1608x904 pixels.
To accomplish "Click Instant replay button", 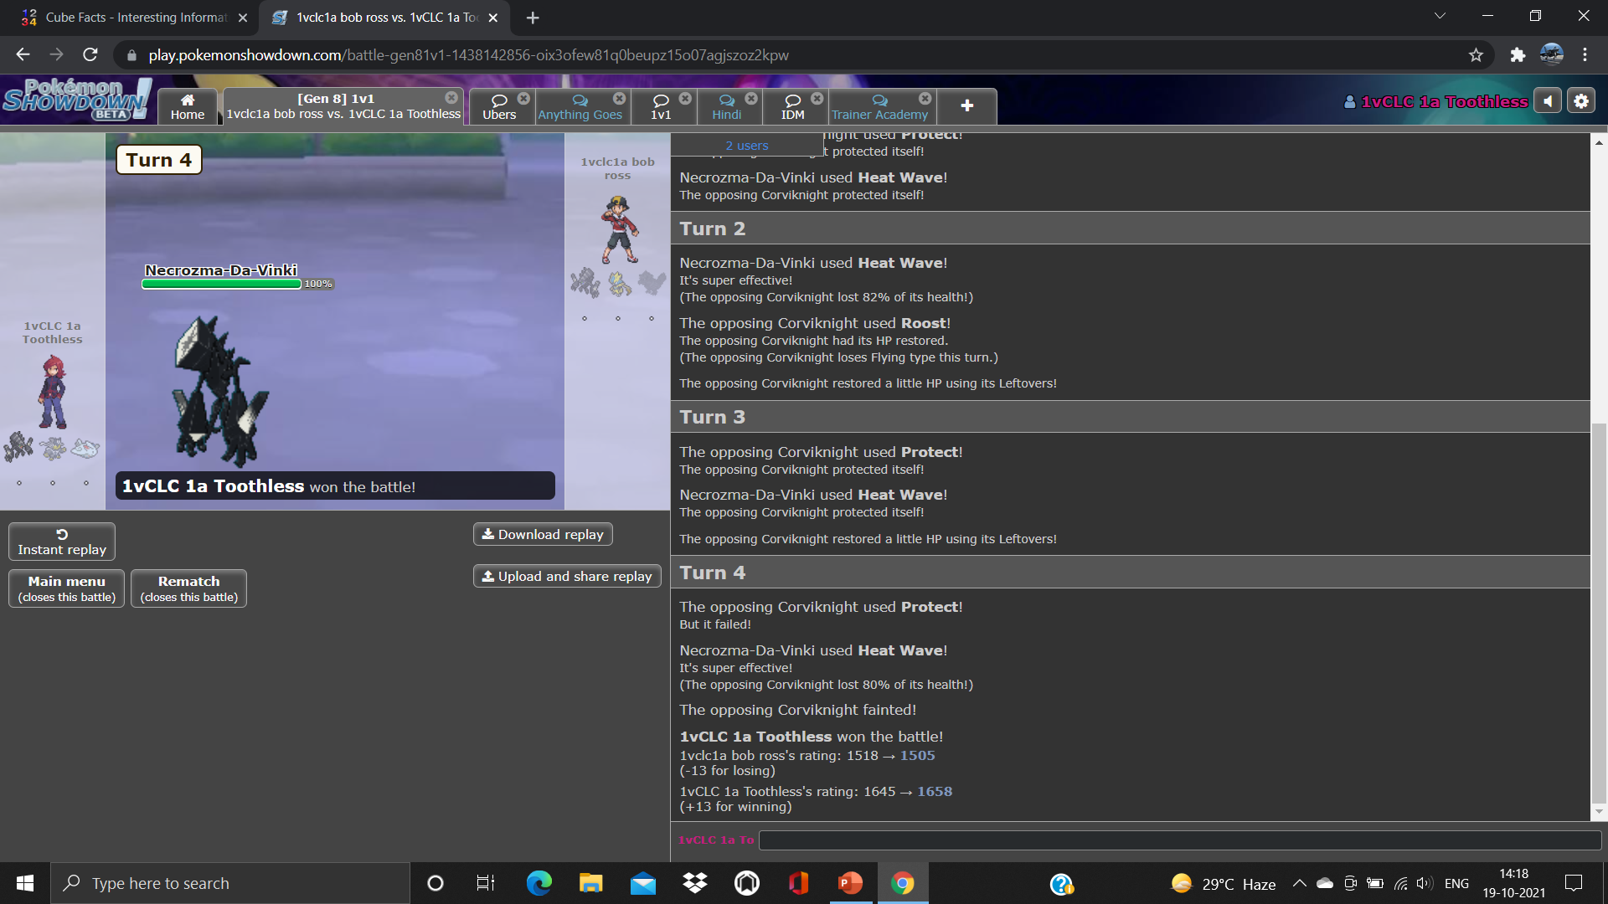I will (x=62, y=542).
